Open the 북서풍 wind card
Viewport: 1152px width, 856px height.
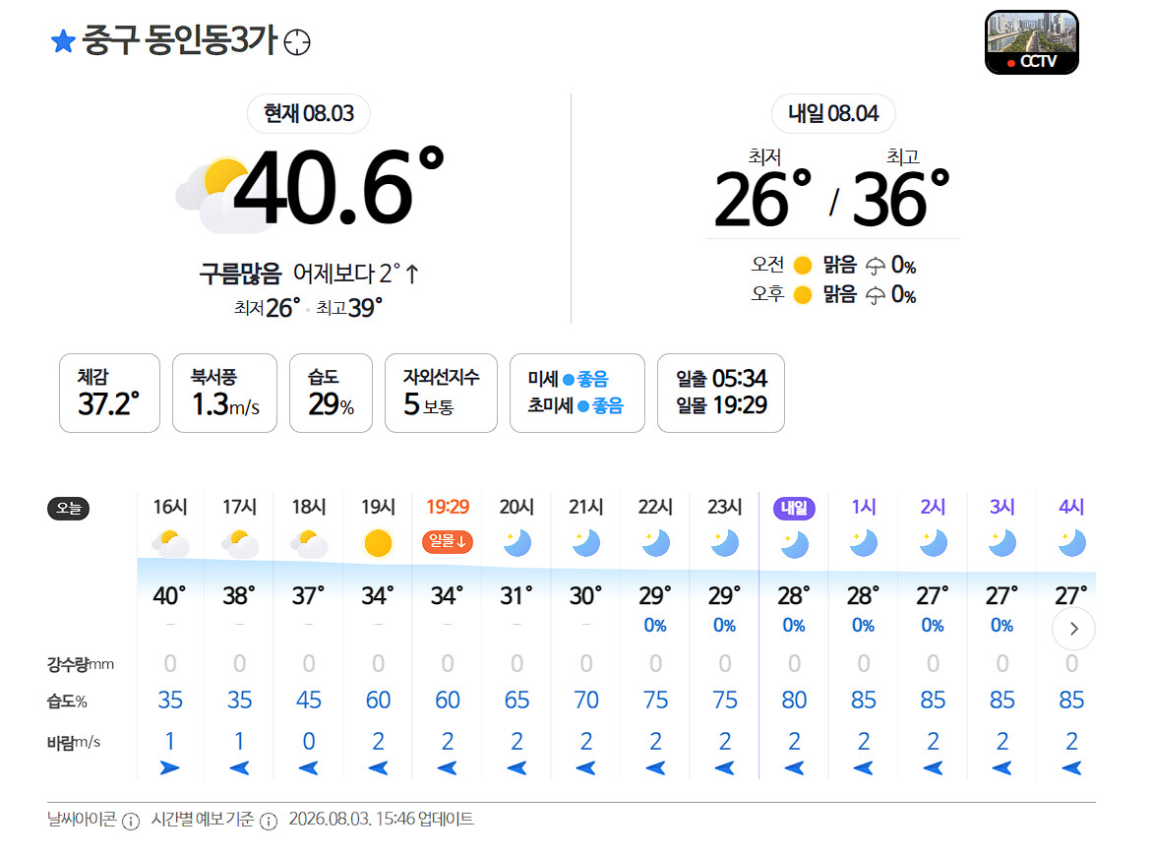pos(225,393)
